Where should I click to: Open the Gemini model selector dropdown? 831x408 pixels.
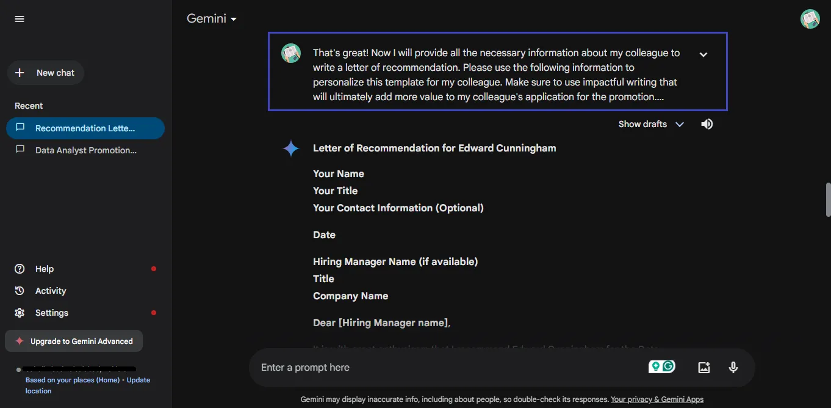click(212, 18)
